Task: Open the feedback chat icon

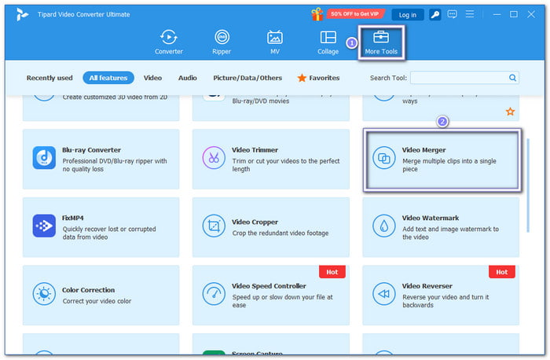Action: [452, 14]
